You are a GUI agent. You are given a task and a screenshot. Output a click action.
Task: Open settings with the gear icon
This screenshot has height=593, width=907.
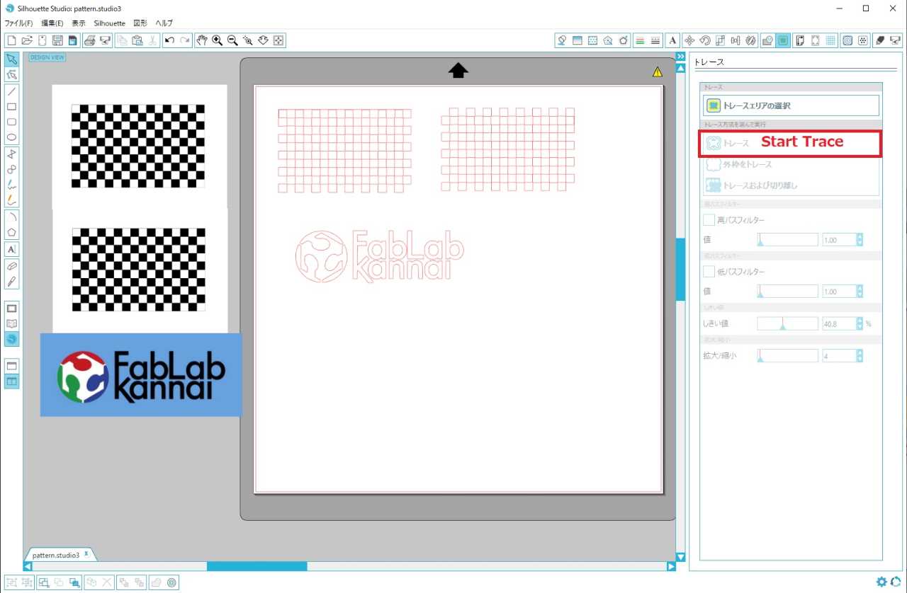click(881, 582)
